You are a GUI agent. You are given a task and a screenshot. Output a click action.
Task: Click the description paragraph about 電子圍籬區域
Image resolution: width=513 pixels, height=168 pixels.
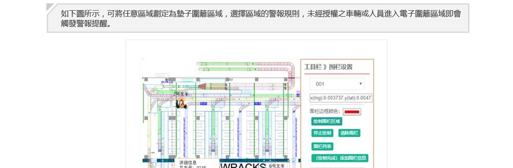(261, 18)
